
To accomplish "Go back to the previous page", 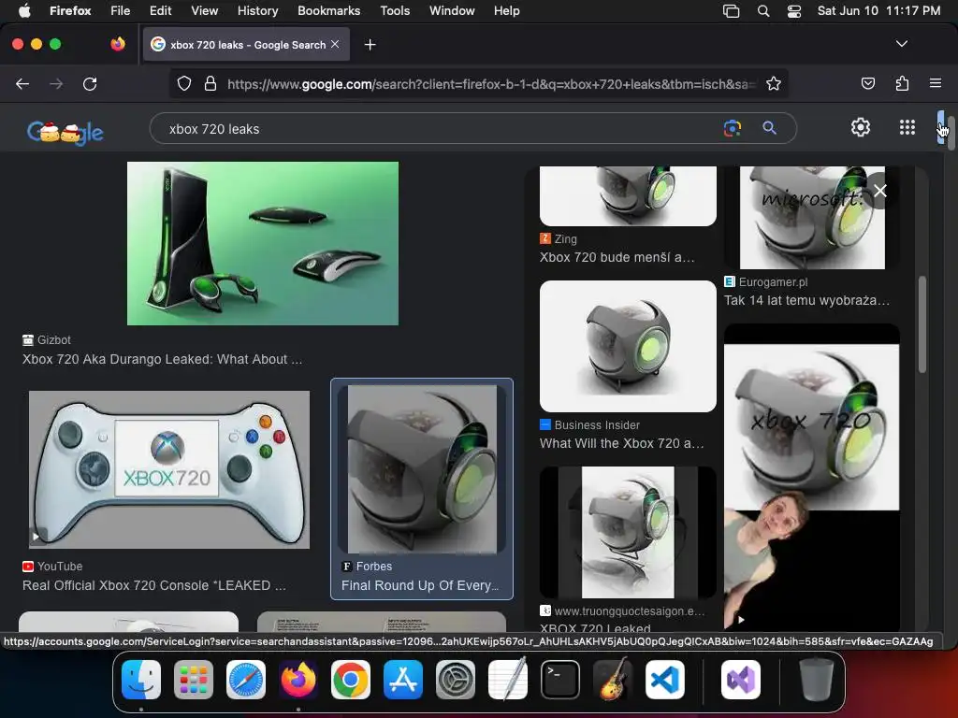I will coord(22,83).
